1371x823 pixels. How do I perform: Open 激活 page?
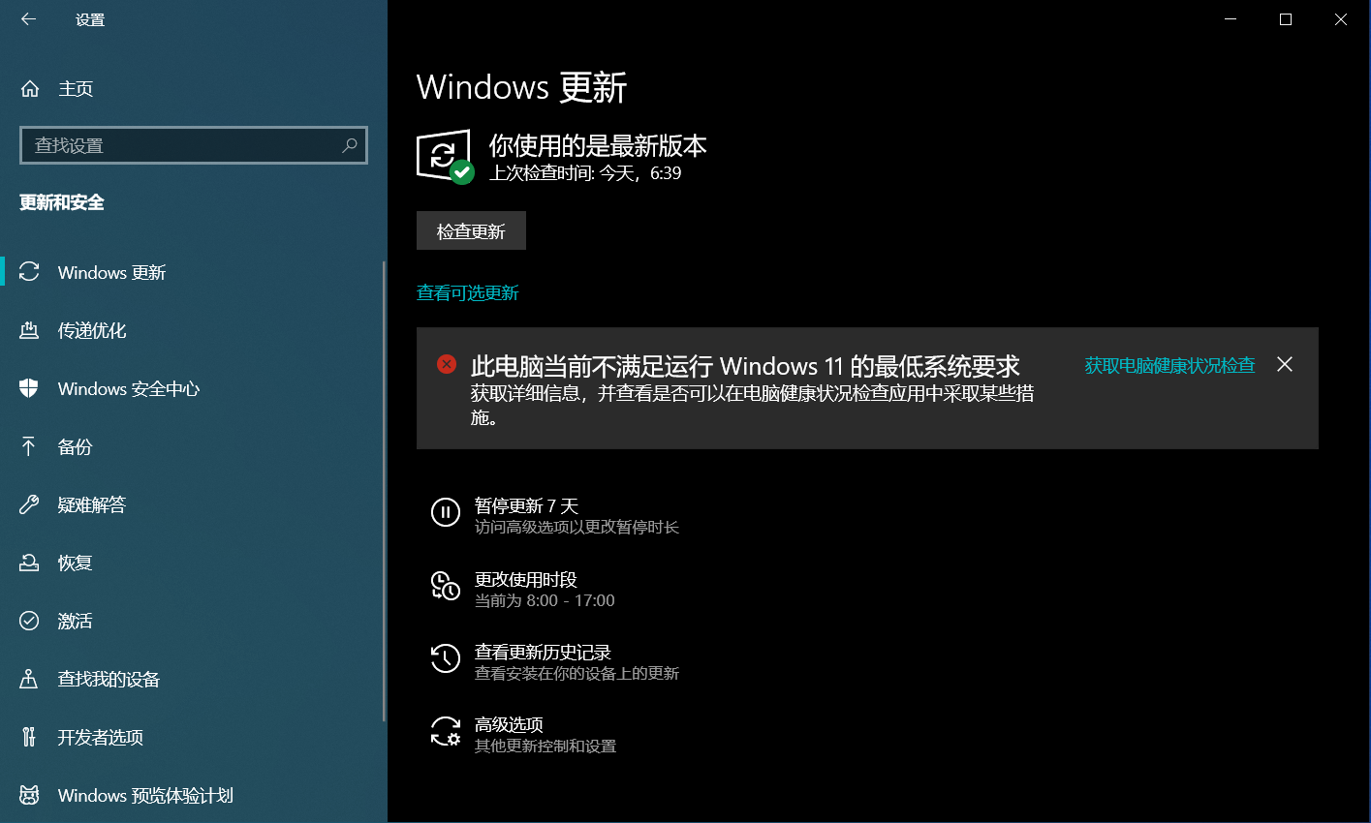coord(192,621)
